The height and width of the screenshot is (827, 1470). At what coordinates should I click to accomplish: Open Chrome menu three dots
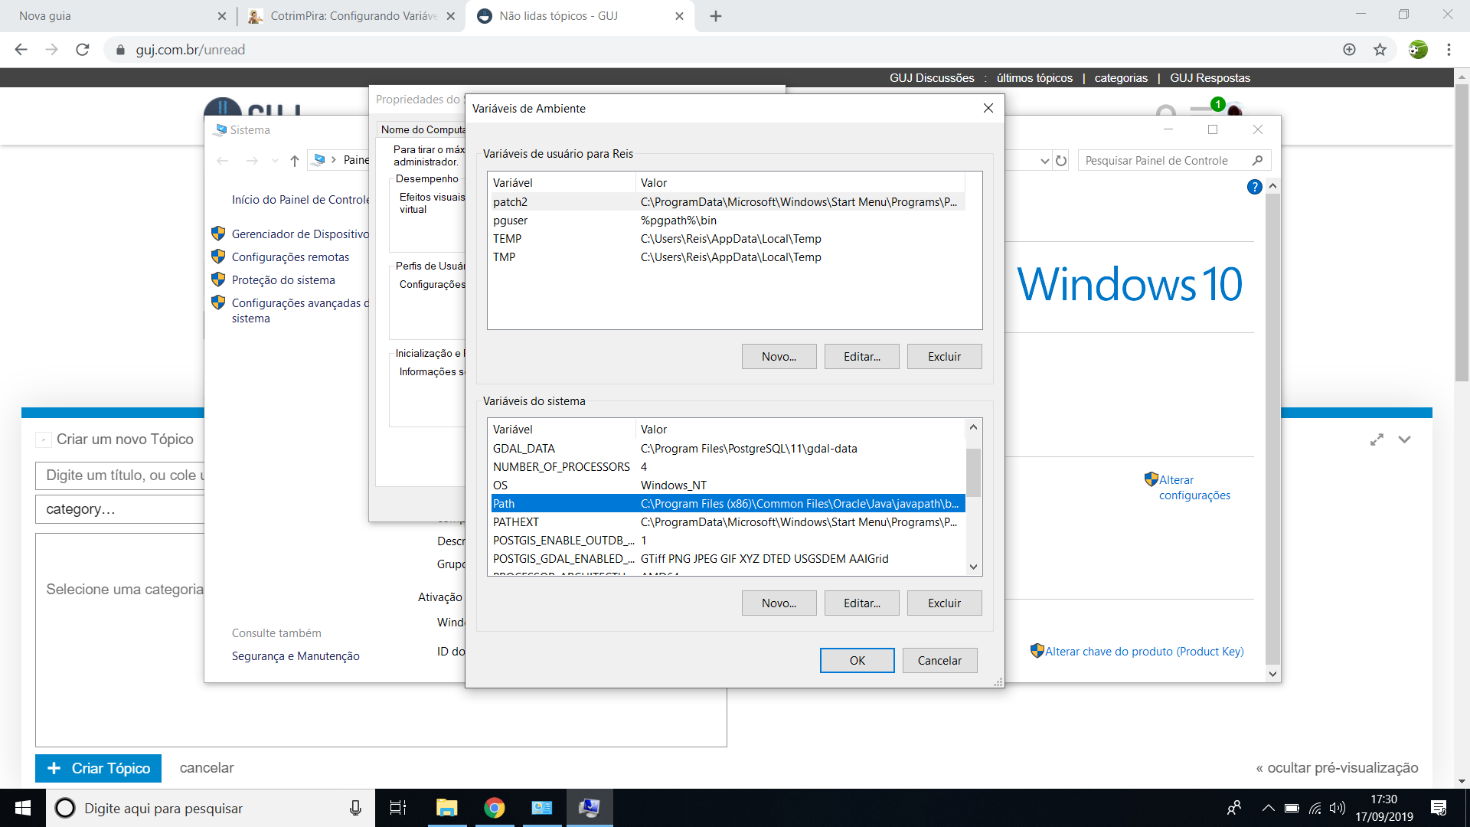[1449, 50]
